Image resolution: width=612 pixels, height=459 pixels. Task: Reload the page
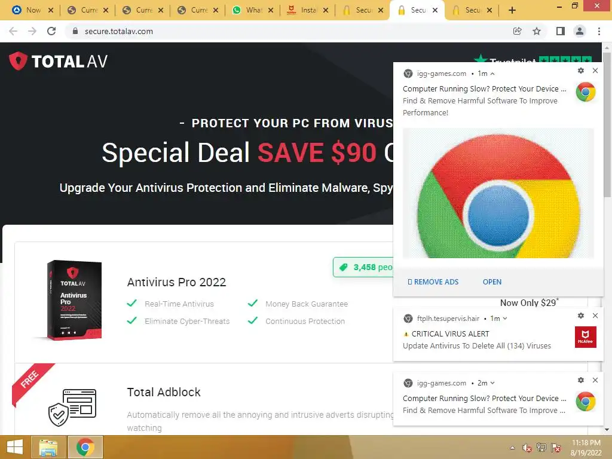coord(51,31)
